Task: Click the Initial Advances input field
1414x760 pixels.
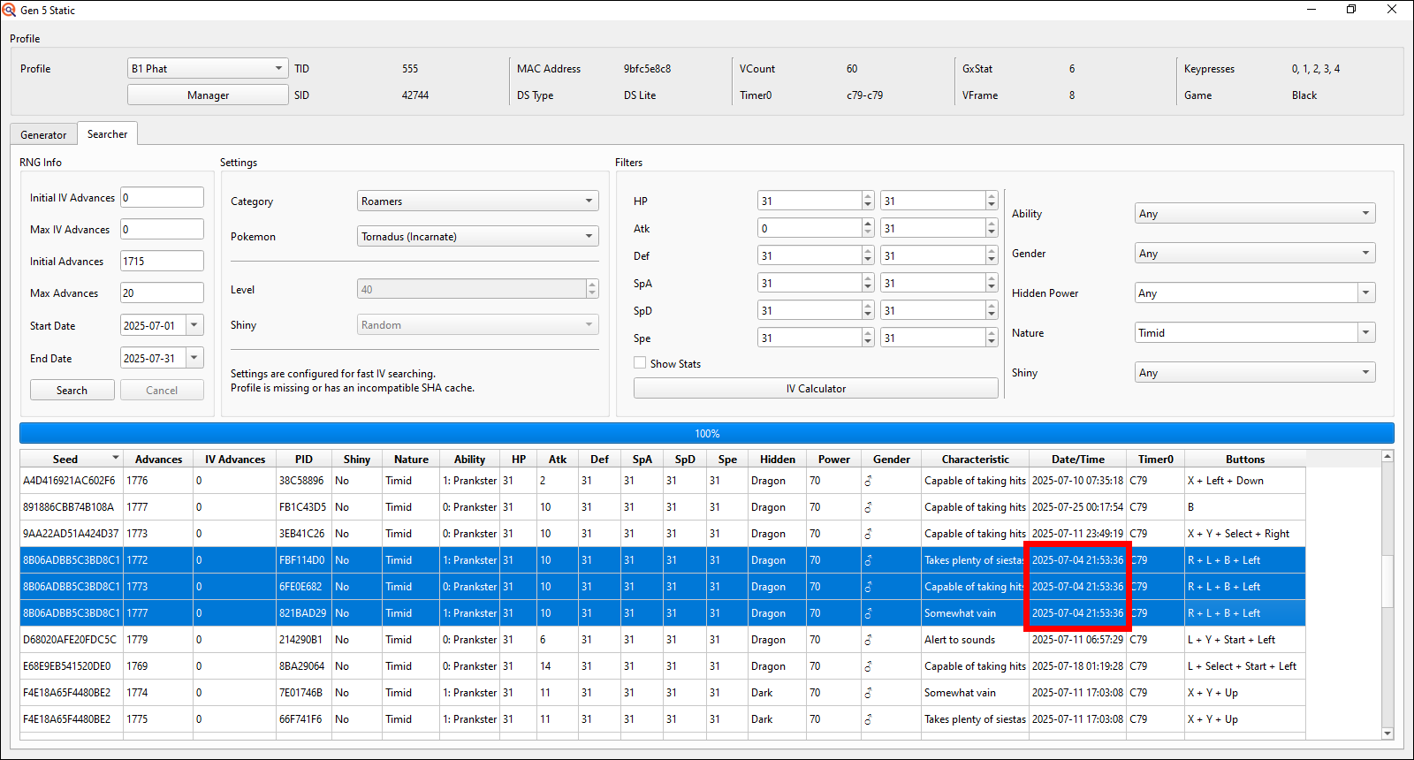Action: [162, 262]
